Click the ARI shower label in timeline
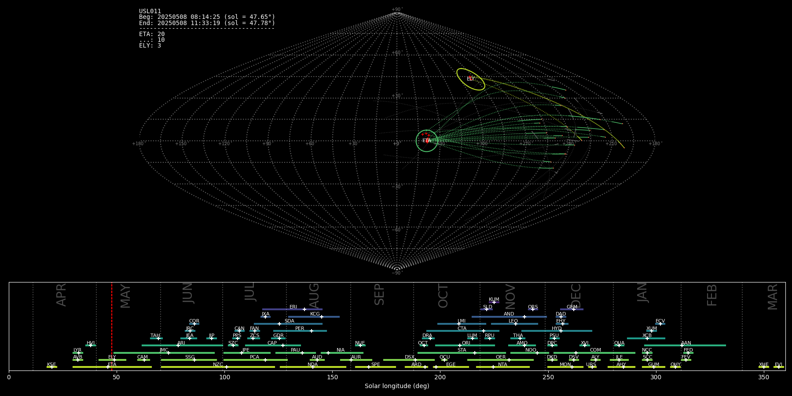The image size is (792, 396). 181,343
